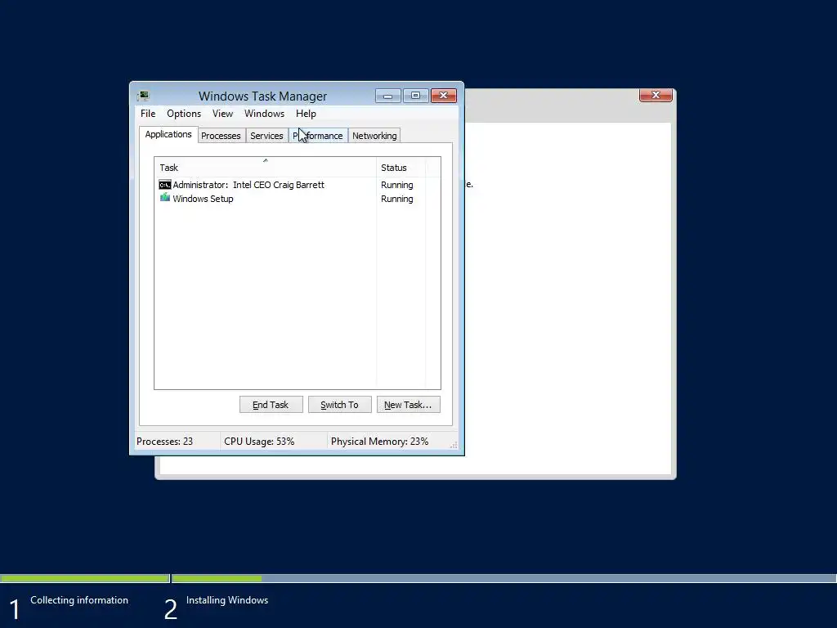Click the Collecting information step label
Image resolution: width=837 pixels, height=628 pixels.
pyautogui.click(x=79, y=600)
